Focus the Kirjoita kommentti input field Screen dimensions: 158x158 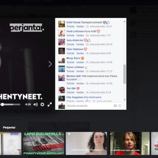(90, 106)
